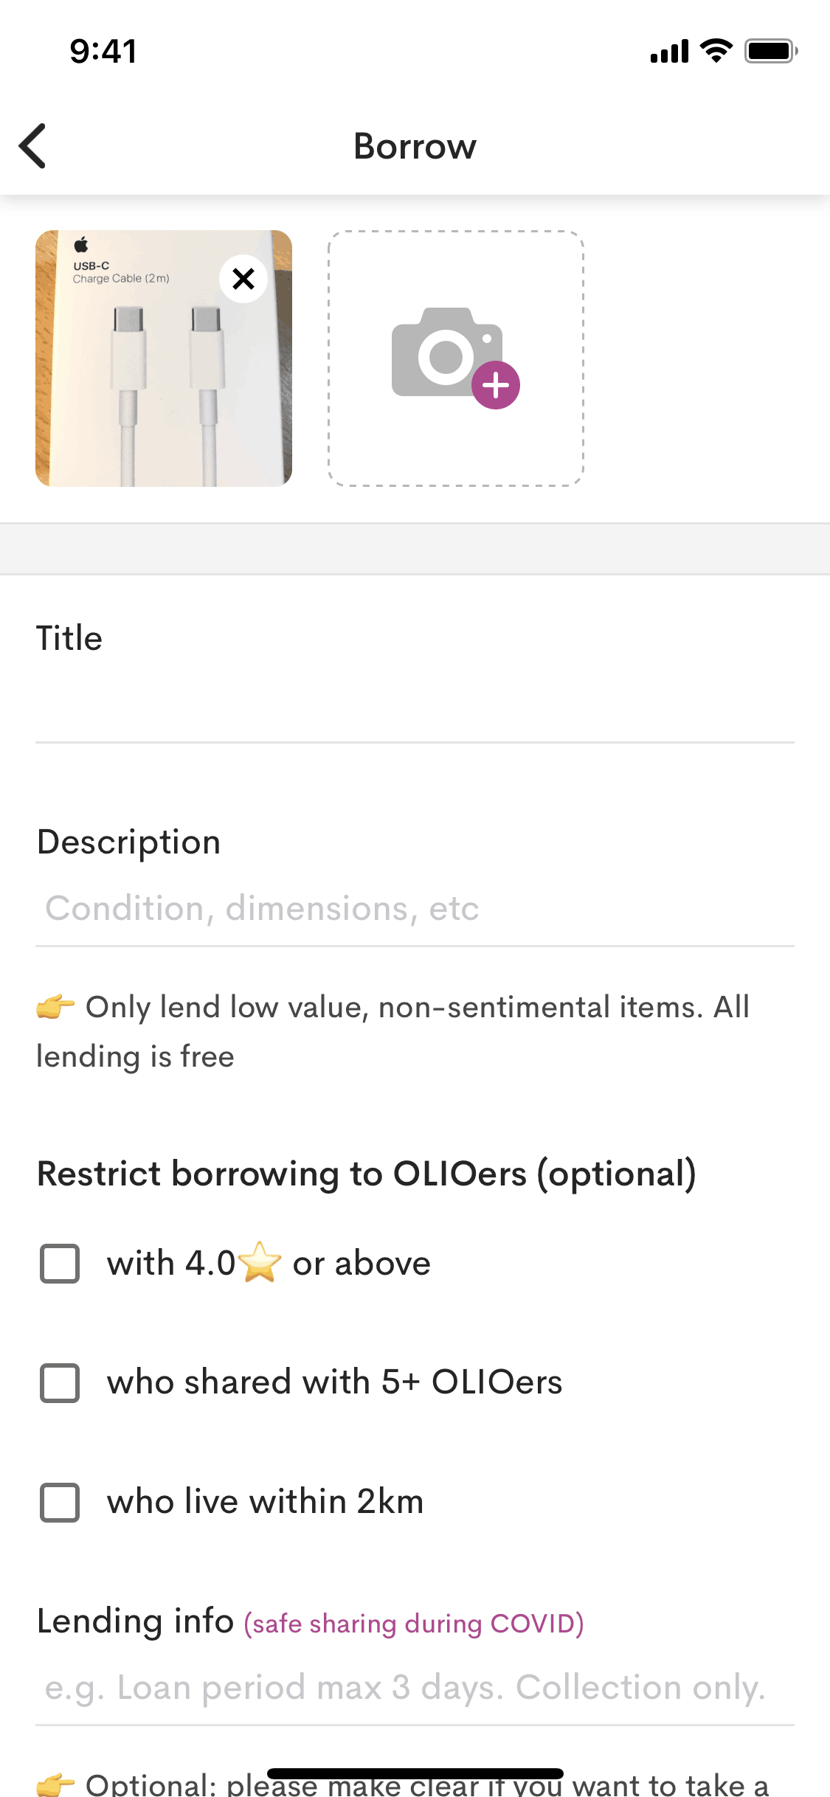Viewport: 830px width, 1797px height.
Task: Tap the purple plus badge
Action: 496,385
